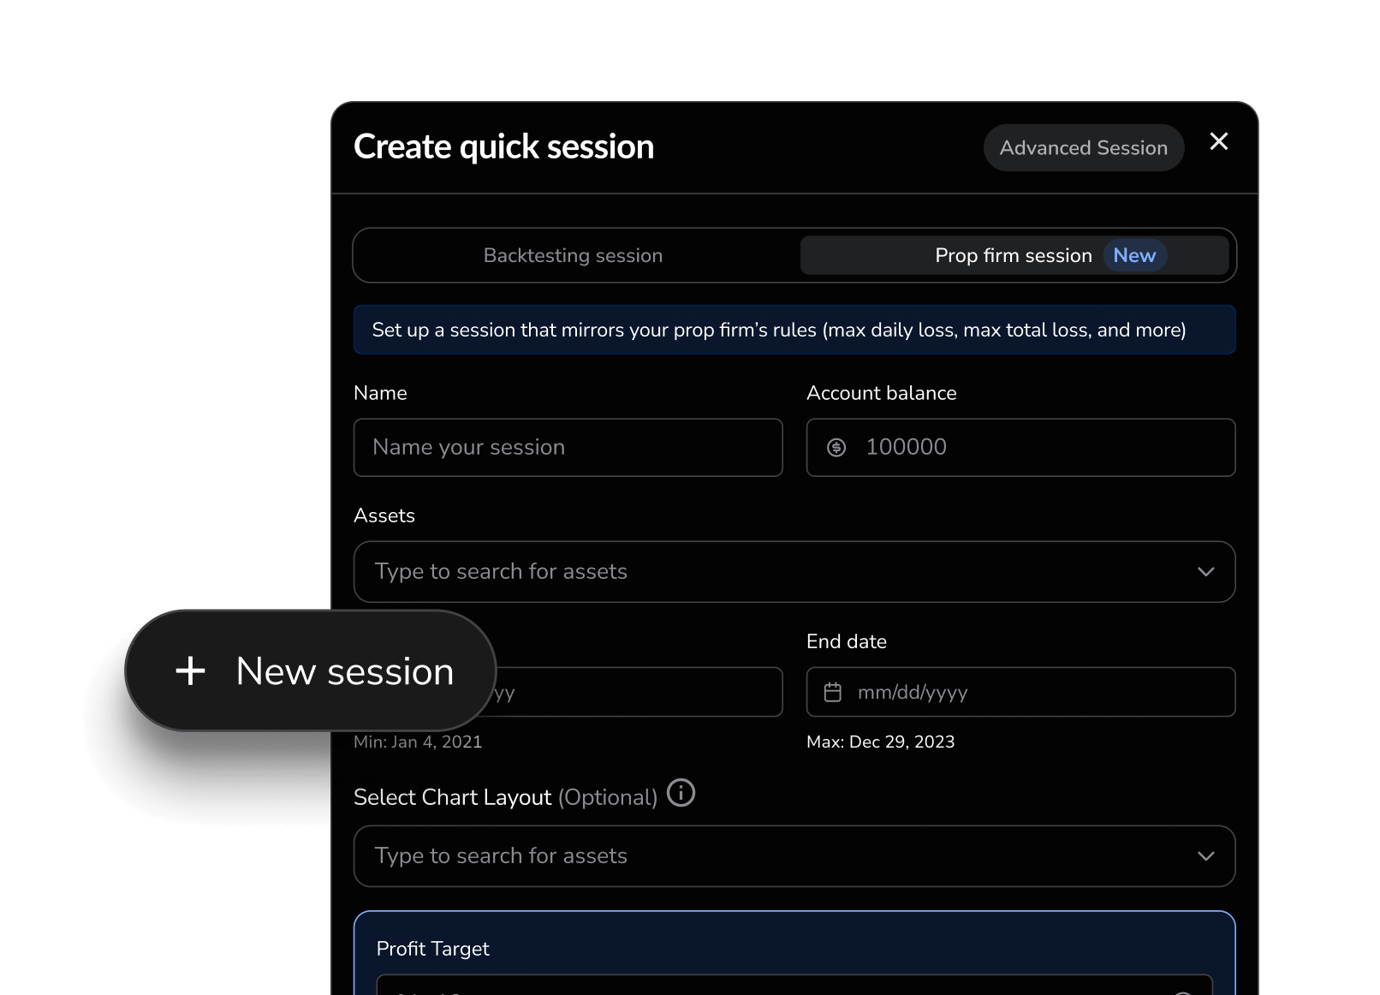Click the blue New badge on Prop firm session
Viewport: 1380px width, 995px height.
click(1134, 254)
